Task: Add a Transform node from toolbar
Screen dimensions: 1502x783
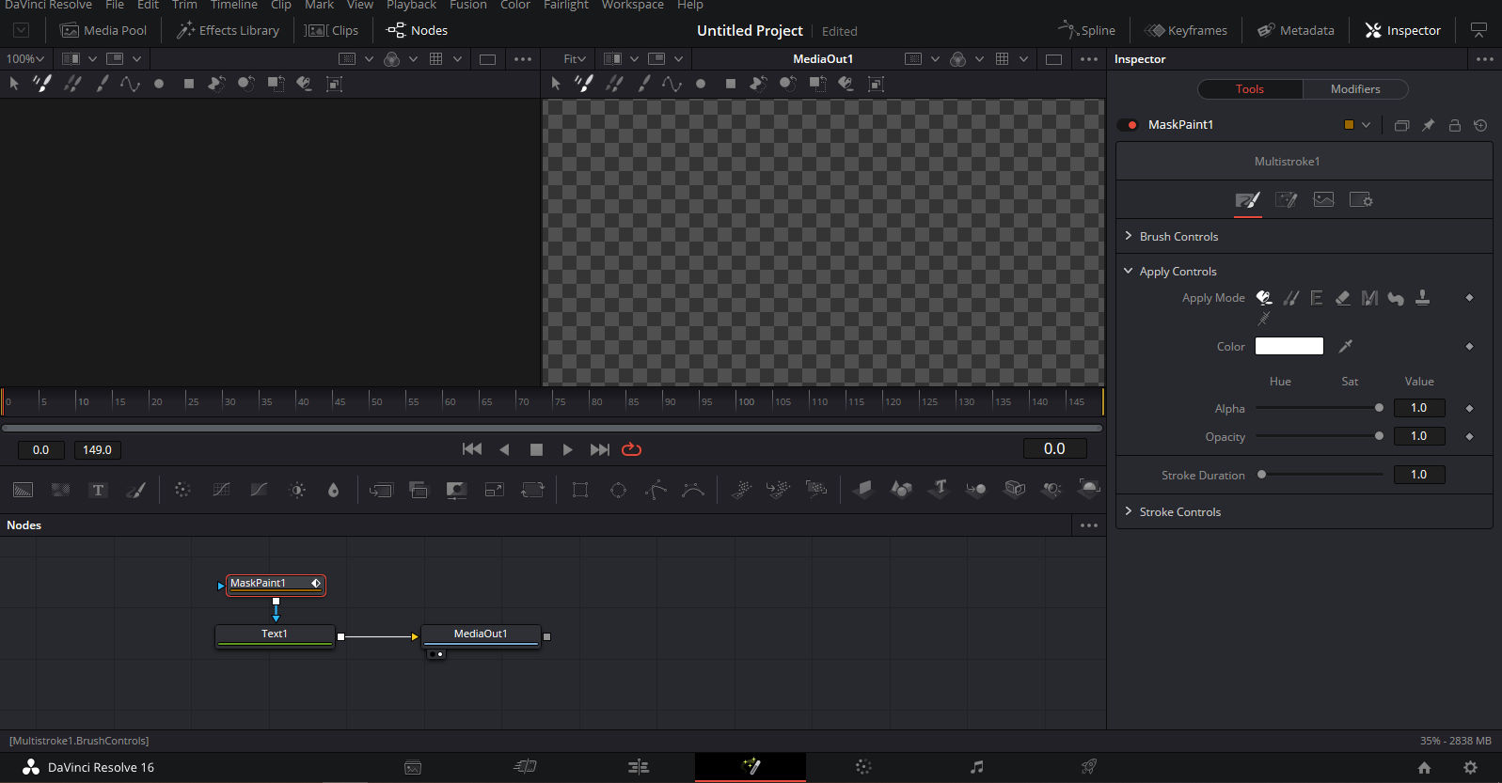Action: pyautogui.click(x=532, y=490)
